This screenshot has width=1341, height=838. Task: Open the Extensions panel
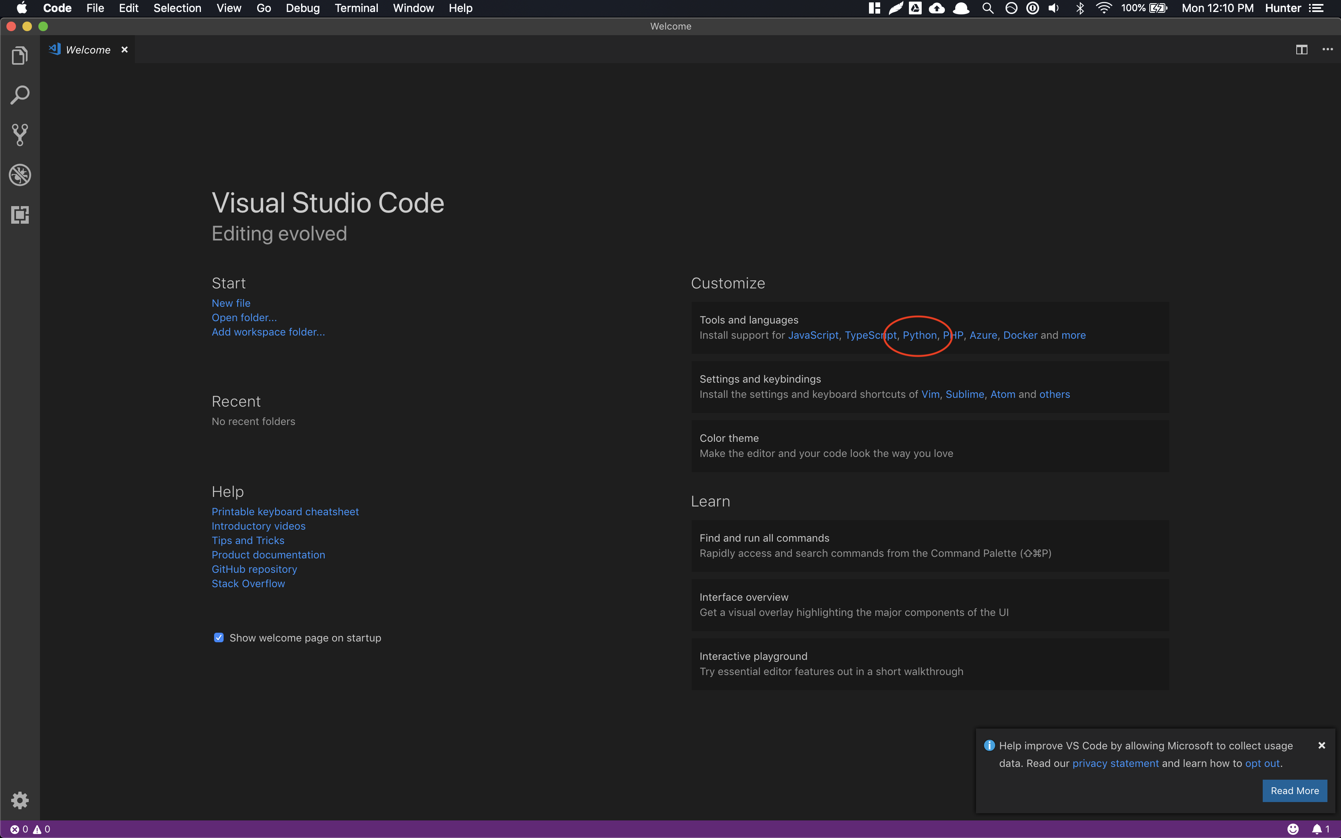coord(20,215)
